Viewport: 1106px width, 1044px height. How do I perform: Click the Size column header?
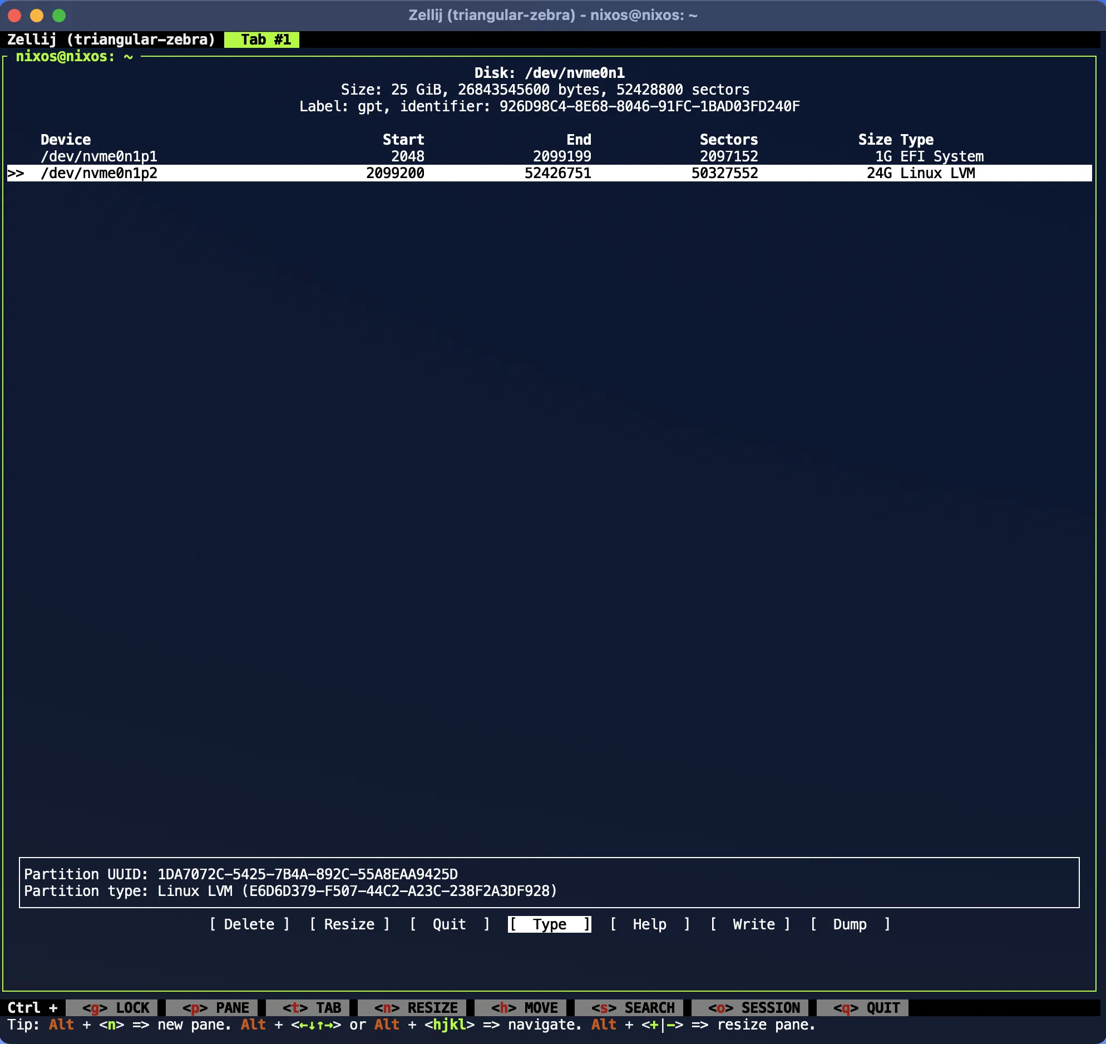click(x=875, y=140)
